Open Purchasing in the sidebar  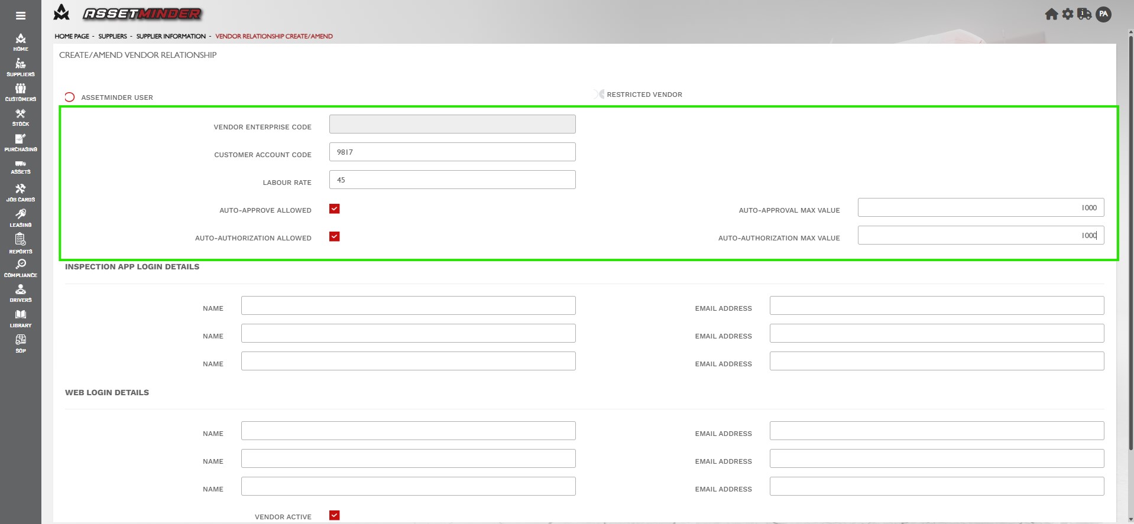tap(21, 142)
